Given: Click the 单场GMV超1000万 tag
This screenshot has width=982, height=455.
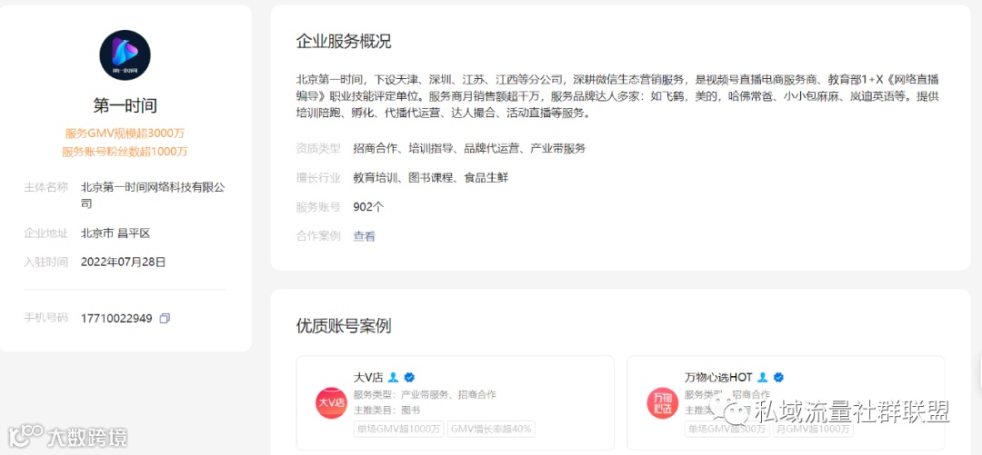Looking at the screenshot, I should [x=399, y=430].
